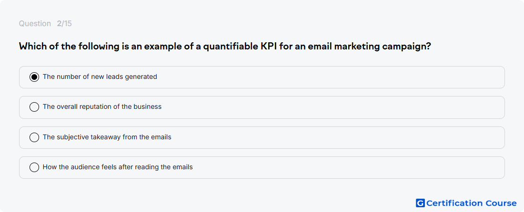The width and height of the screenshot is (524, 212).
Task: Click the quantifiable KPI question heading
Action: pos(225,46)
